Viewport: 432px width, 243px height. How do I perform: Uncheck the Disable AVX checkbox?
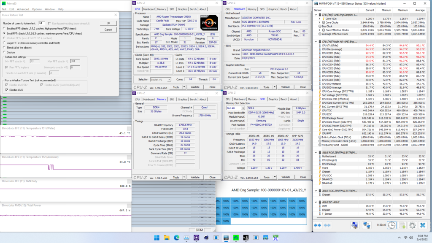(x=7, y=90)
